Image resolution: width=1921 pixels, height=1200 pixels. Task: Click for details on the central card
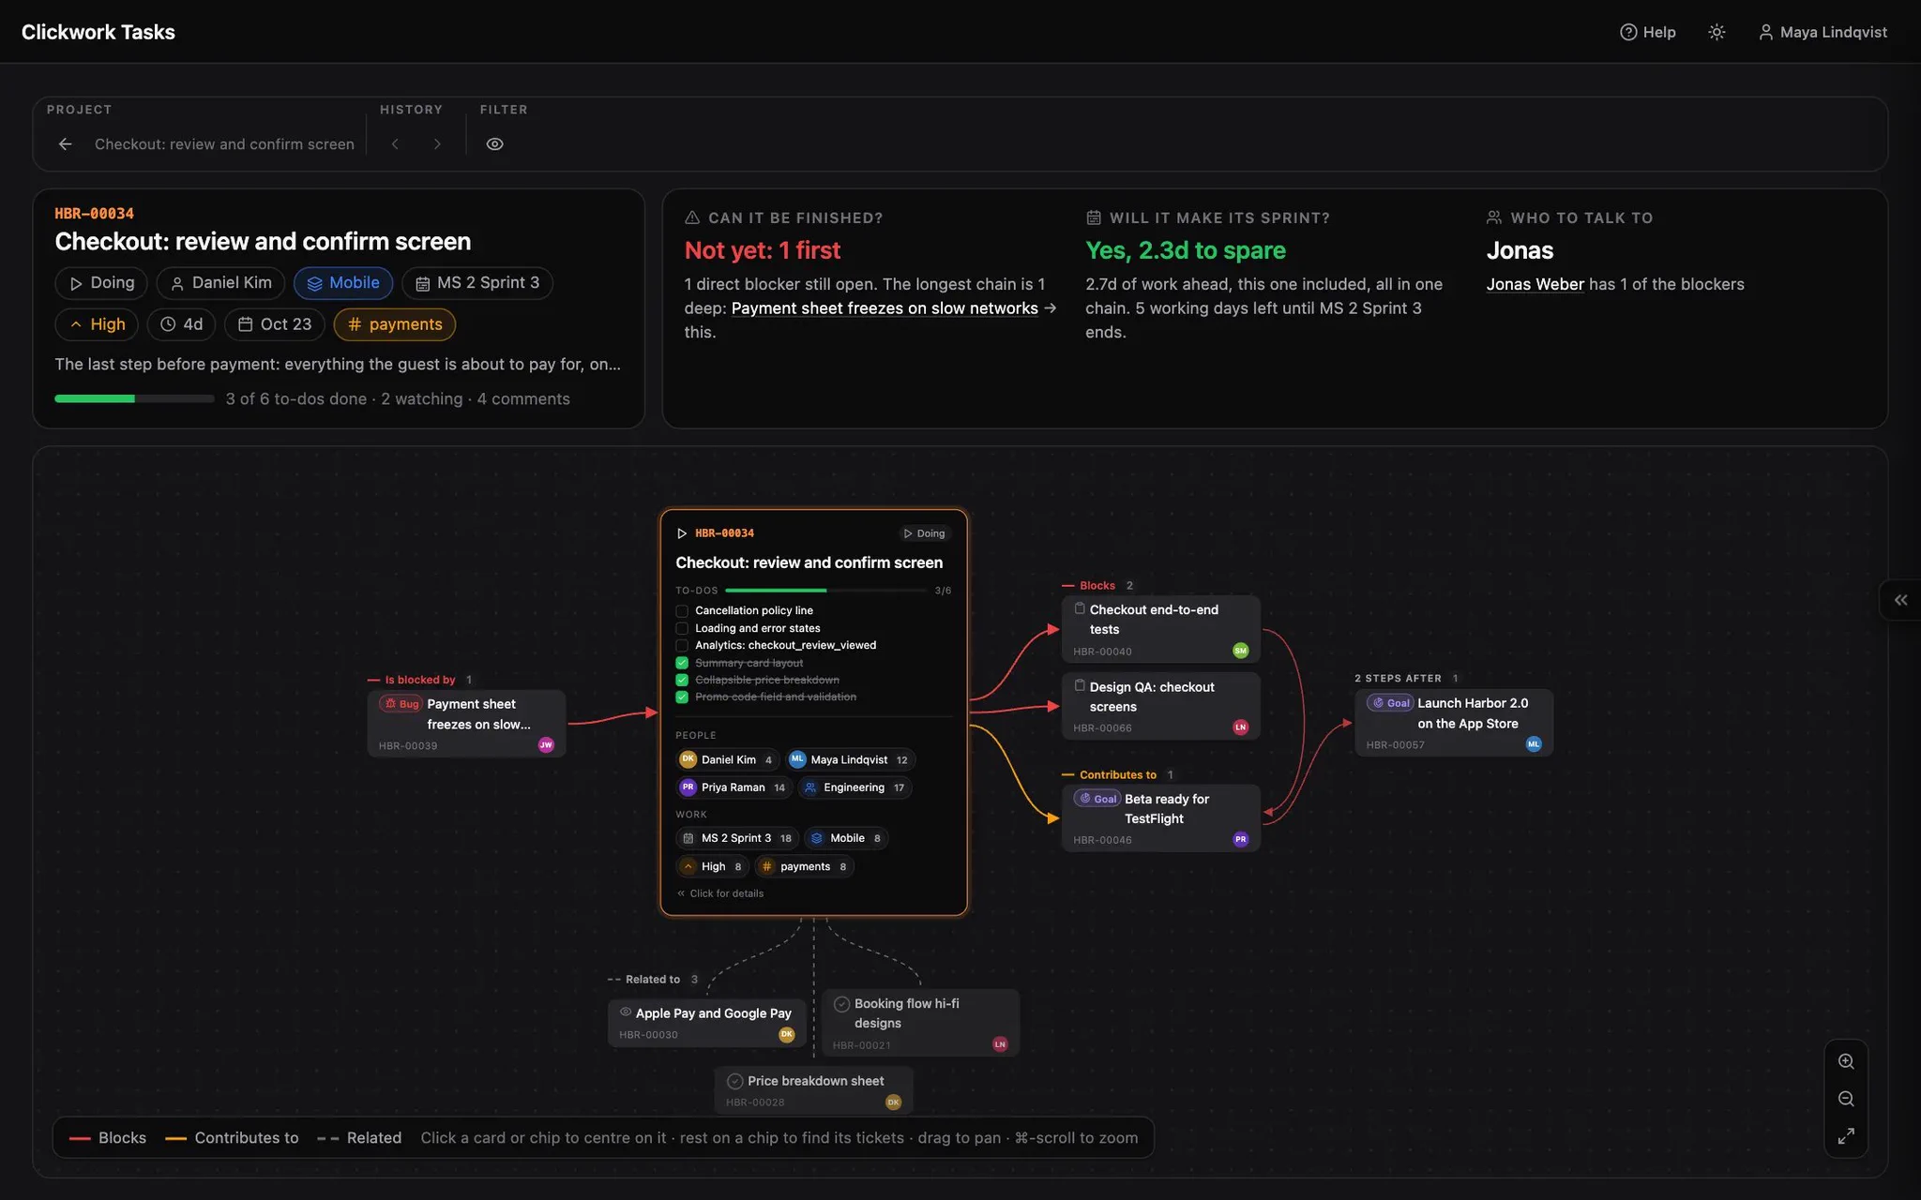click(x=720, y=893)
